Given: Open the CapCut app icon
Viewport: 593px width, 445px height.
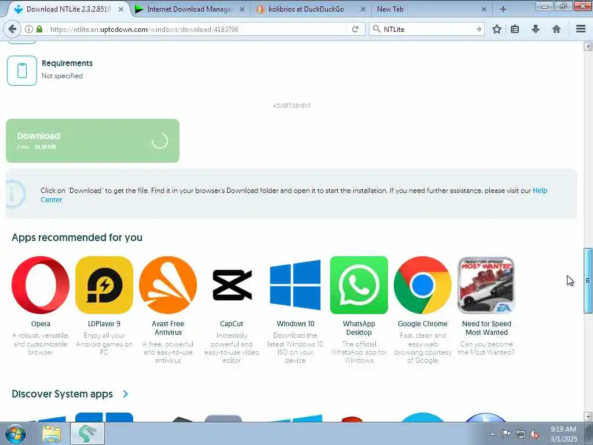Looking at the screenshot, I should 232,285.
